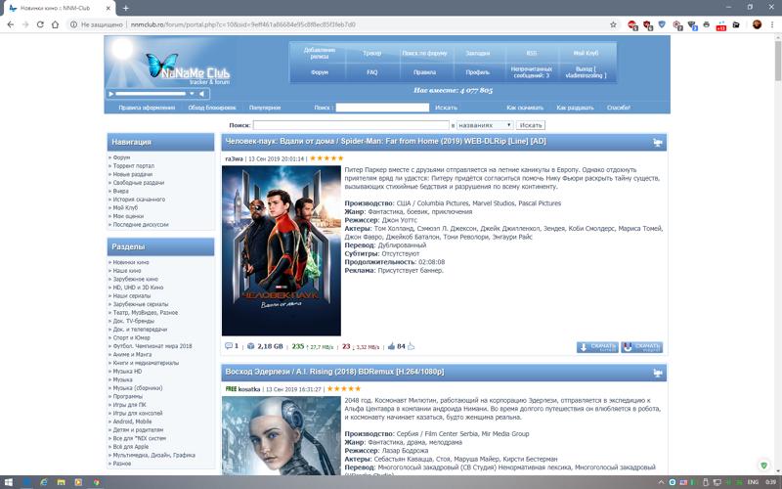
Task: Go to browser home page icon
Action: point(56,24)
